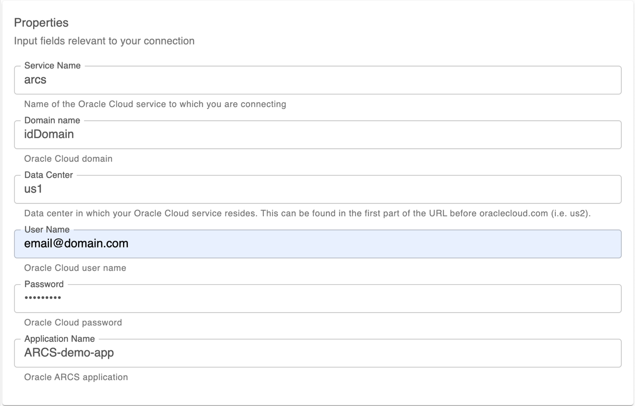Click the Application Name input field

pos(317,353)
